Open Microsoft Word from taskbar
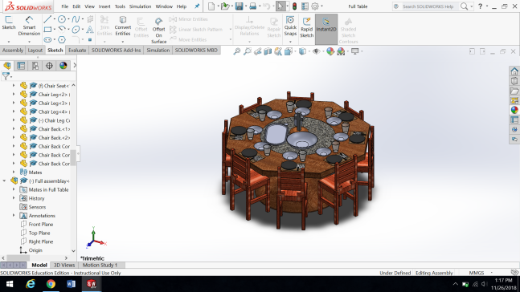The width and height of the screenshot is (520, 292). pos(71,284)
